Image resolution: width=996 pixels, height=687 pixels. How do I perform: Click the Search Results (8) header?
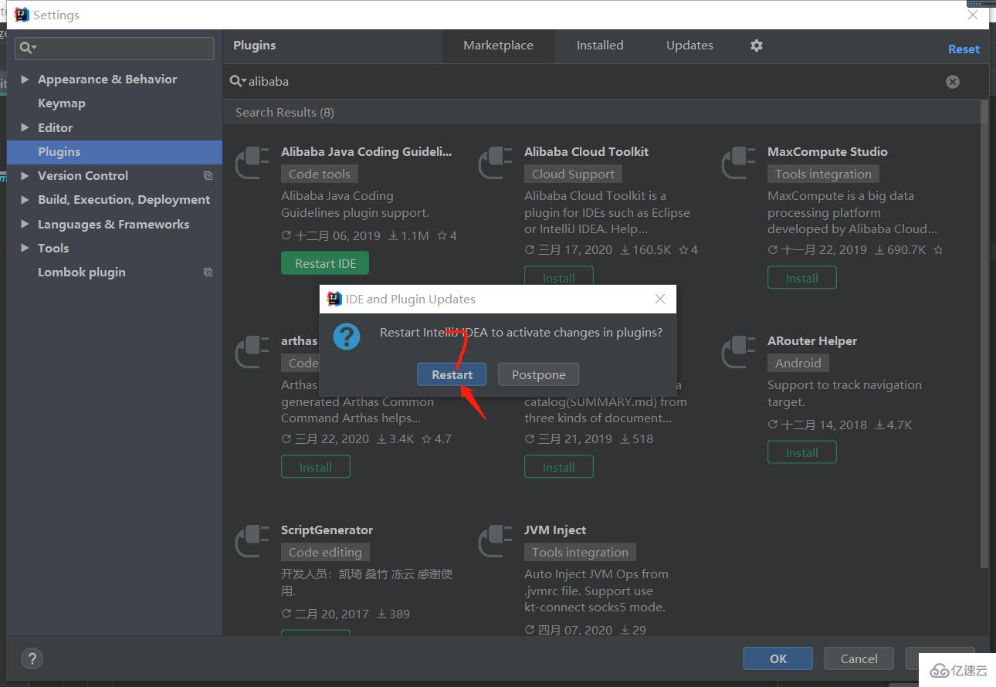285,113
